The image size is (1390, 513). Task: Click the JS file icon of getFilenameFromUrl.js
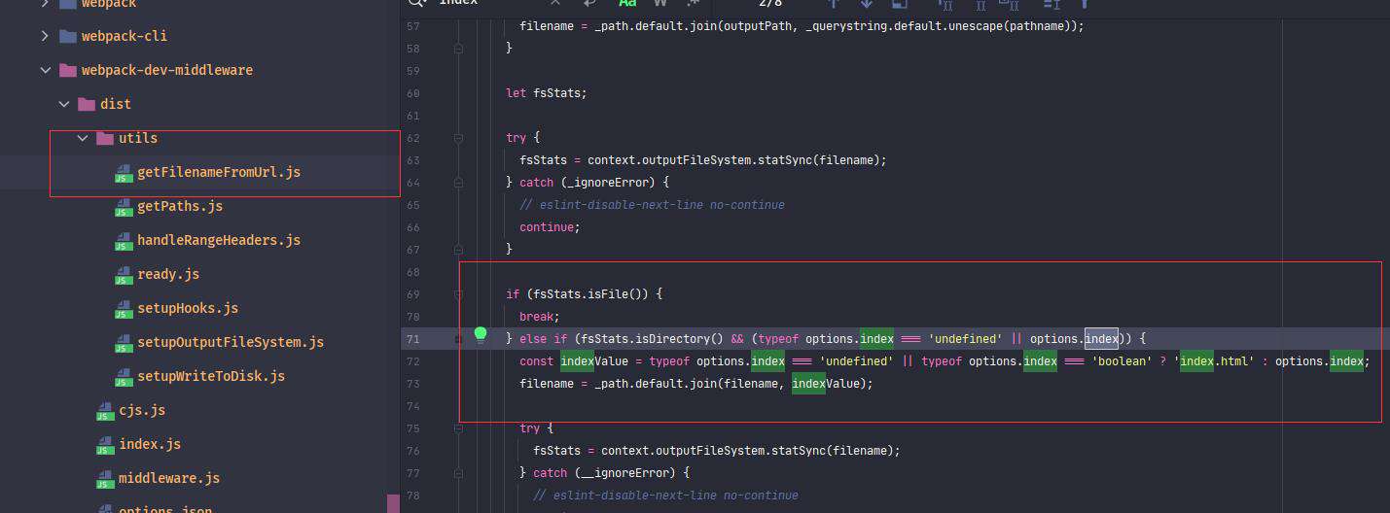click(x=124, y=173)
